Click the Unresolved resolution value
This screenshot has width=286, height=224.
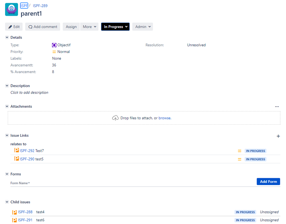pos(196,45)
